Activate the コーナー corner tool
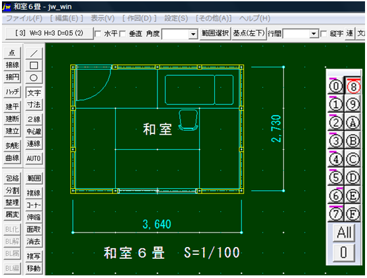This screenshot has height=278, width=367. pos(34,205)
